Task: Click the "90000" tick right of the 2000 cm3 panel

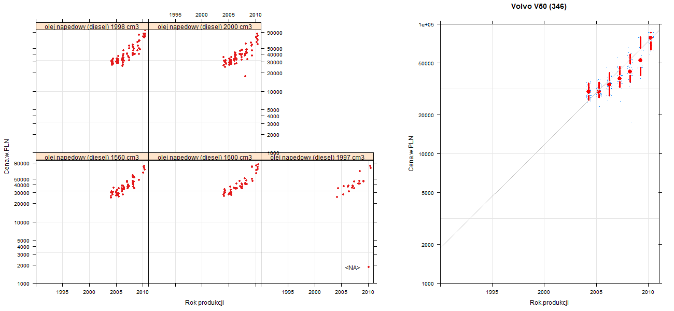Action: pos(275,33)
